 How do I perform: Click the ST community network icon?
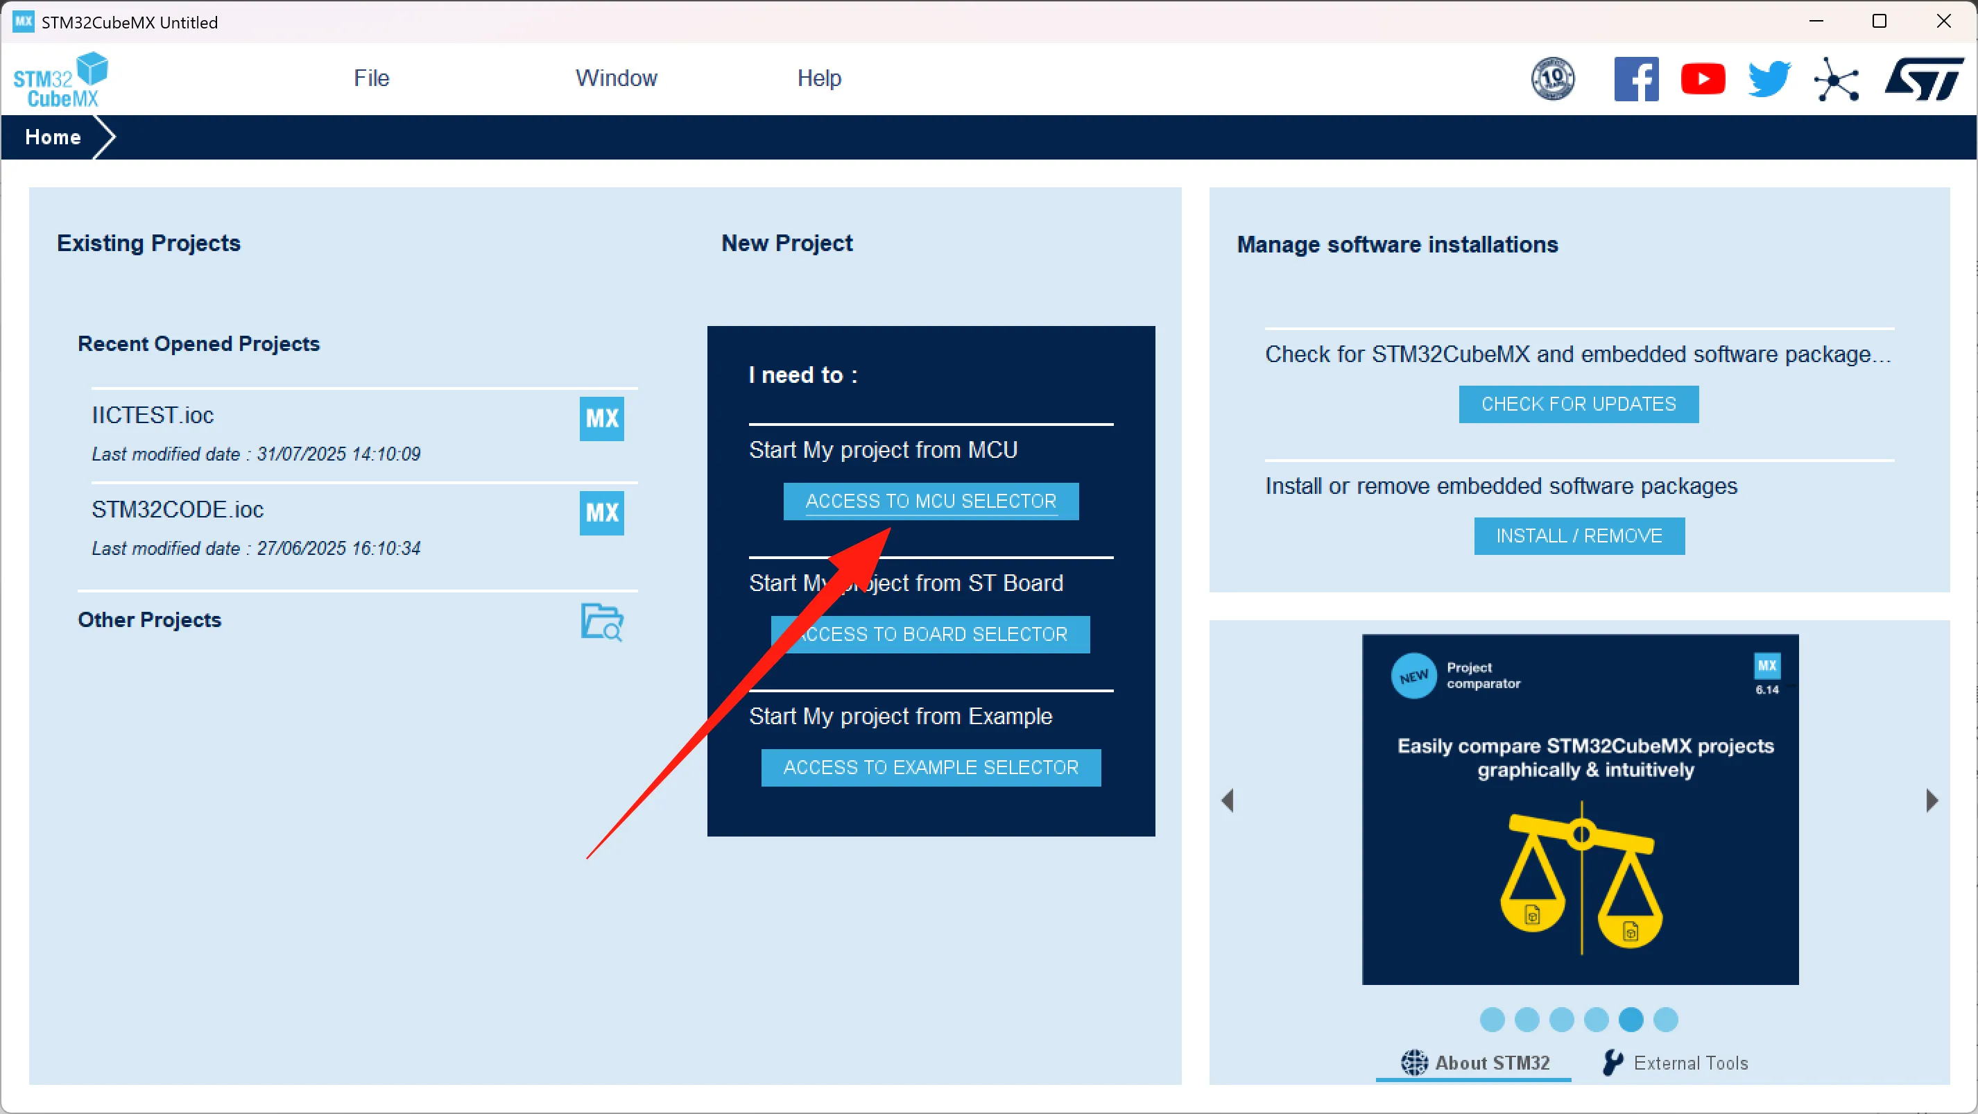[1836, 79]
